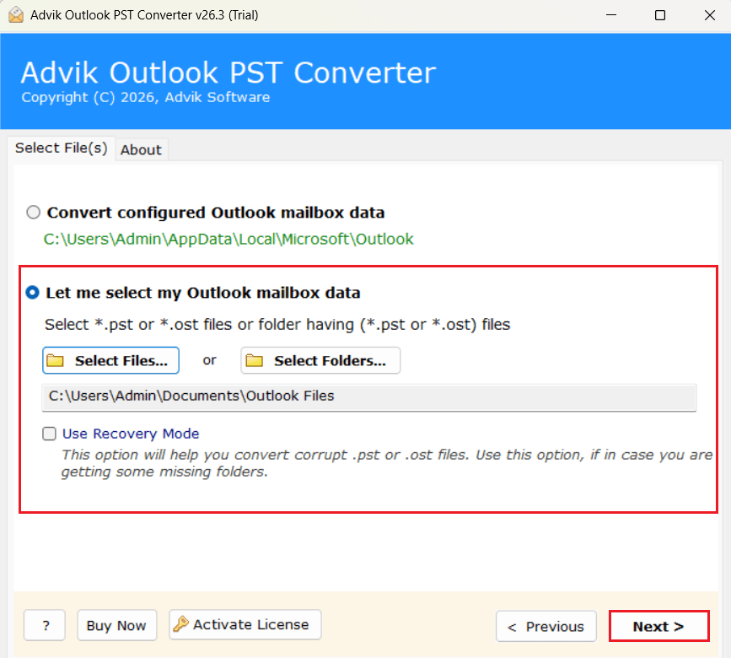The width and height of the screenshot is (731, 658).
Task: Click the Select *.pst or *.ost instruction text
Action: coord(277,325)
